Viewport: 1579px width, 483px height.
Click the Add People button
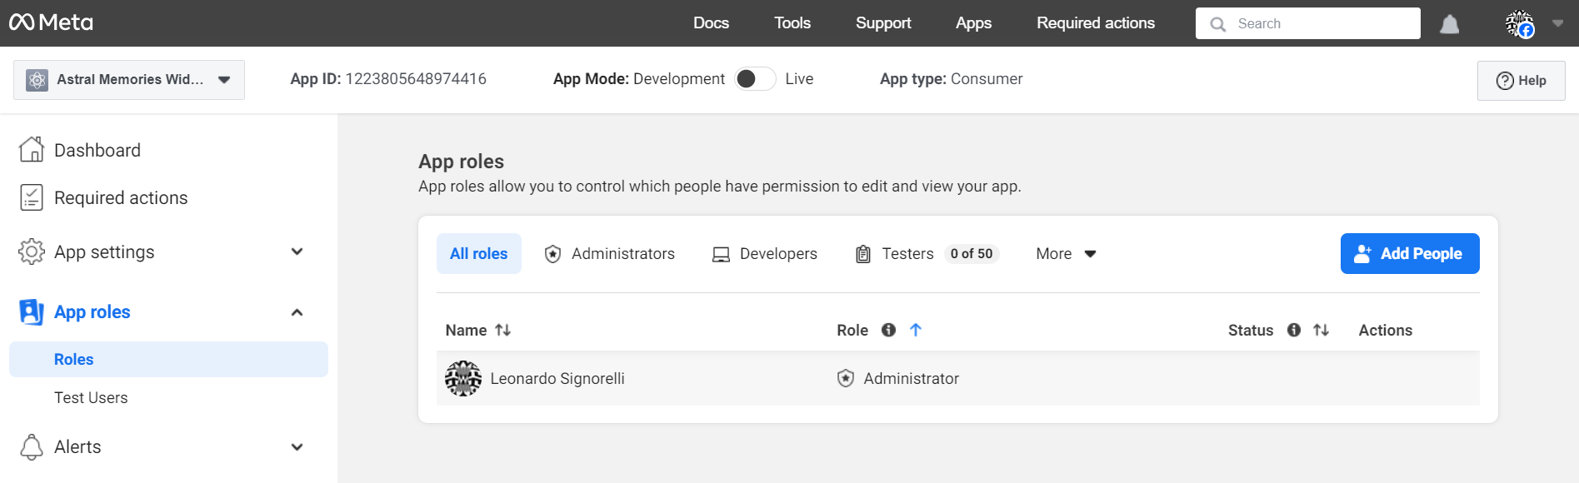coord(1409,254)
